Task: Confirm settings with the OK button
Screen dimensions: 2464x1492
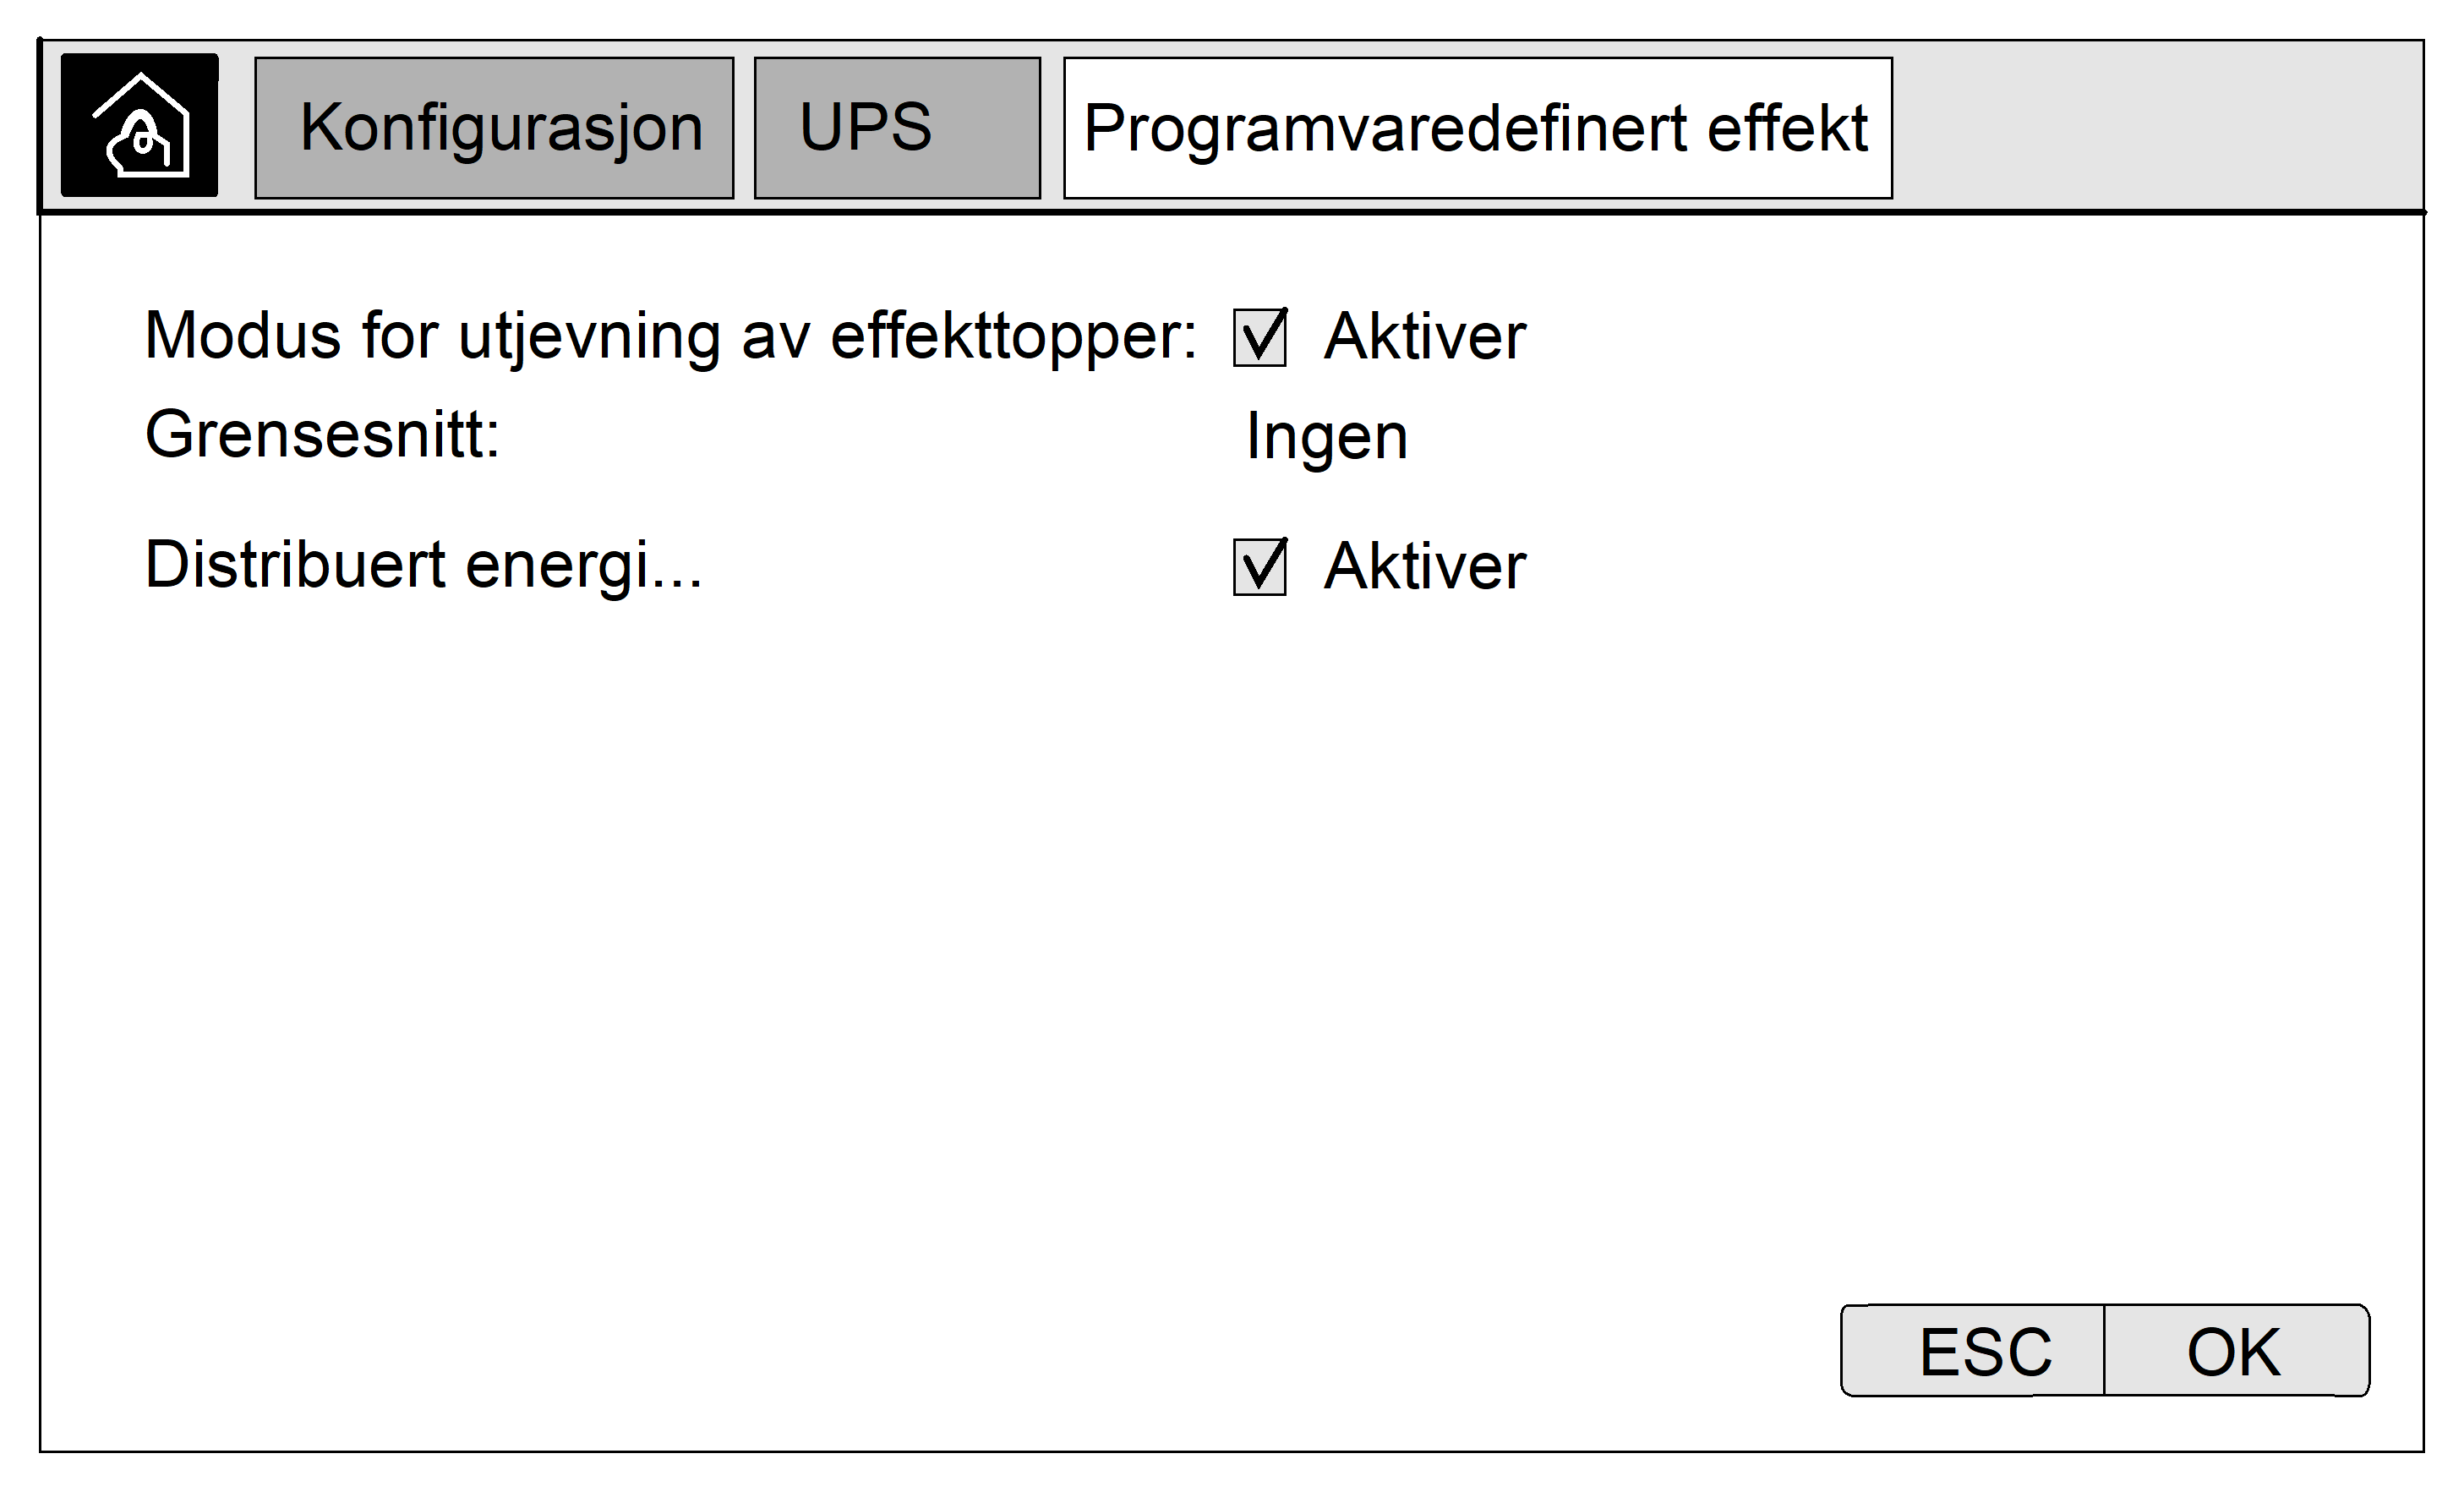Action: tap(2236, 1351)
